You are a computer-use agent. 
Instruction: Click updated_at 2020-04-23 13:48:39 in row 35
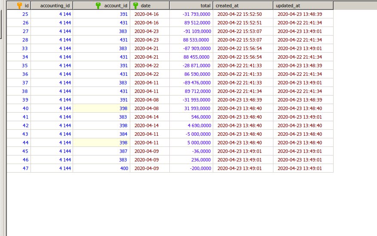303,66
